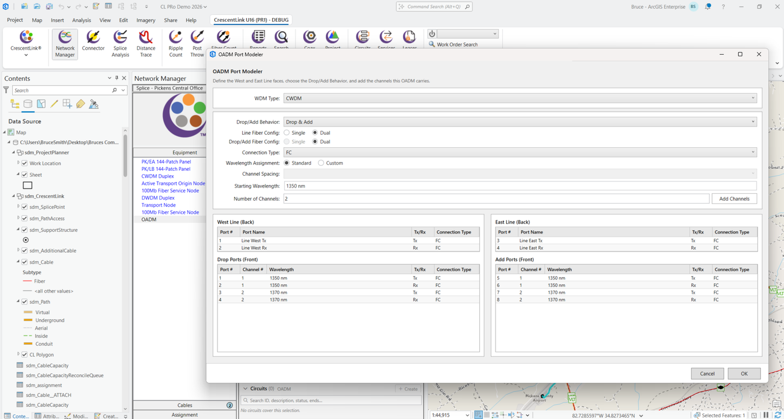The height and width of the screenshot is (419, 784).
Task: Open the Connection Type dropdown
Action: click(520, 152)
